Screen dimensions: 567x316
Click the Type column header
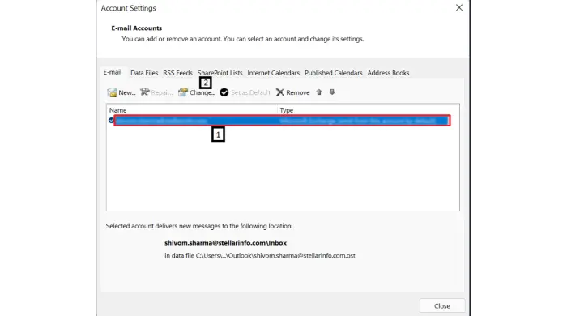pyautogui.click(x=287, y=110)
